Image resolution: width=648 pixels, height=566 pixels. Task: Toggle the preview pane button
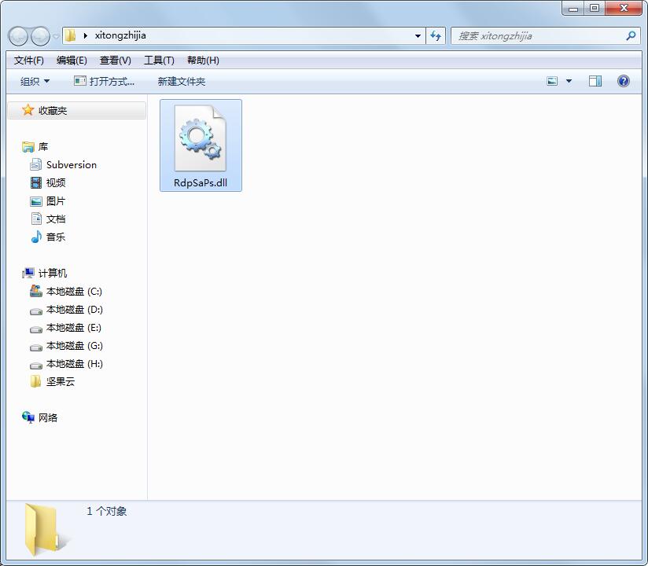pyautogui.click(x=595, y=80)
